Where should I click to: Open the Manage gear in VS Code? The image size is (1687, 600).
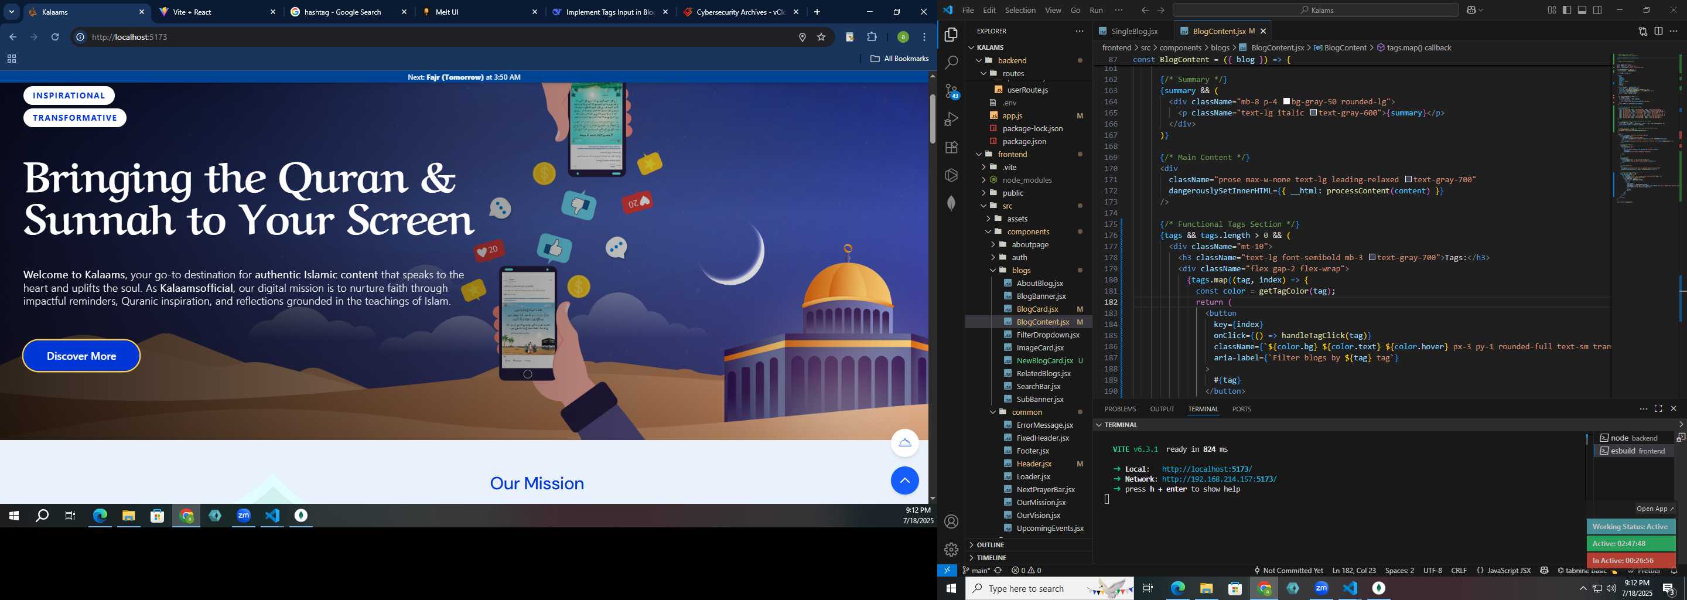click(x=951, y=550)
